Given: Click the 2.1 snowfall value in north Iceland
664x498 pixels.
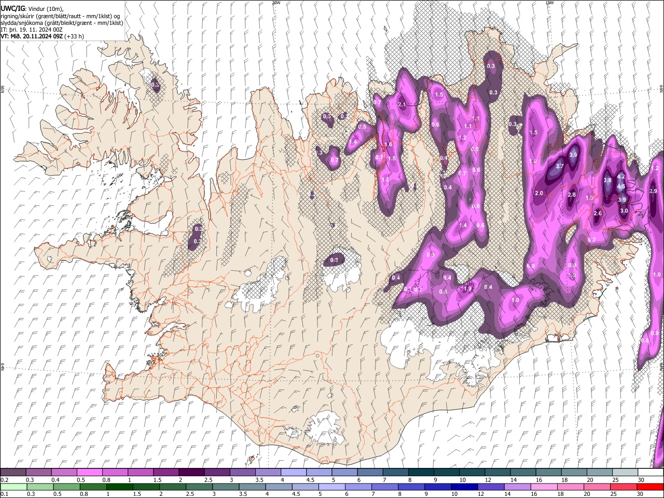Looking at the screenshot, I should click(x=402, y=104).
